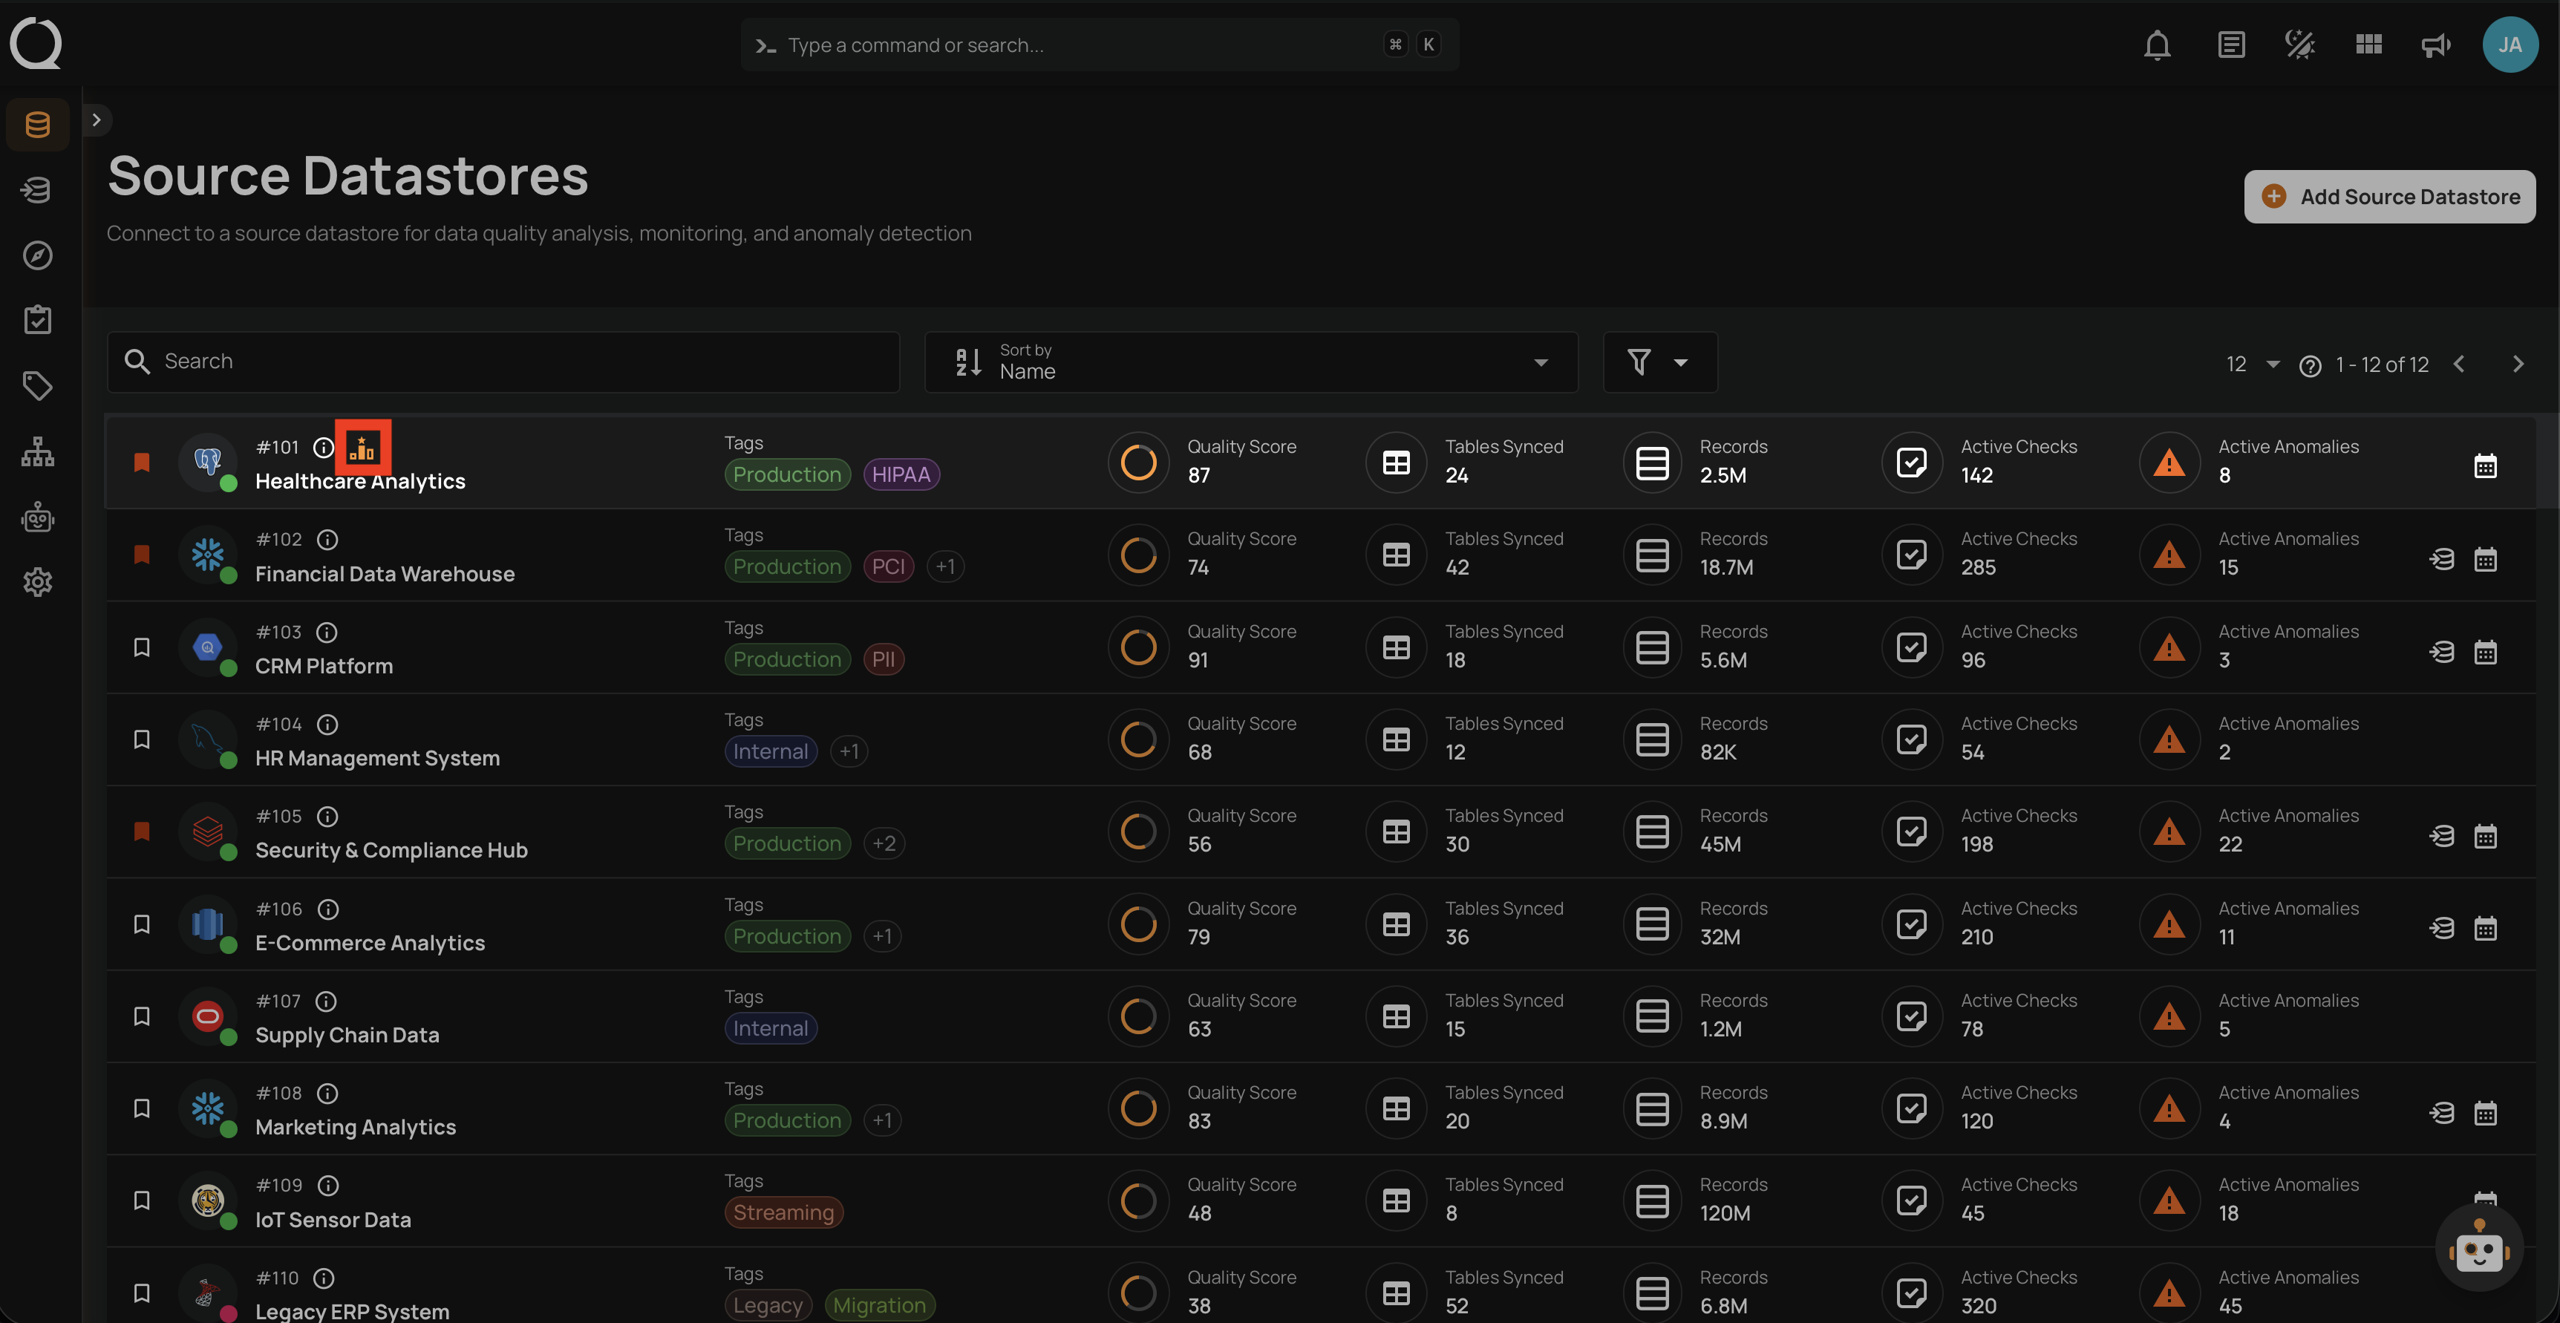
Task: Open the E-Commerce Analytics datastore
Action: [x=370, y=942]
